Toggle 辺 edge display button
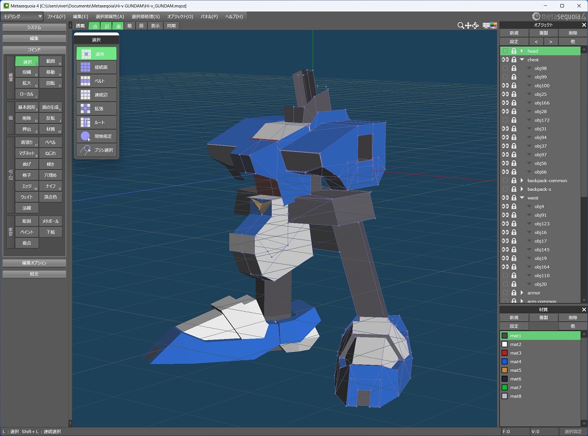This screenshot has height=436, width=588. (x=107, y=26)
